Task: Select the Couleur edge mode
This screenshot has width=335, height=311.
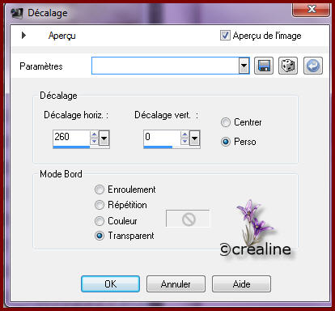Action: [x=100, y=221]
